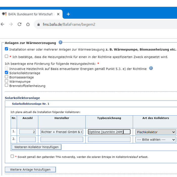
Task: Click the Wärmepumpe label text
Action: [x=20, y=81]
